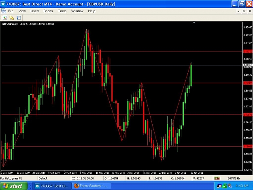Image resolution: width=253 pixels, height=190 pixels.
Task: Open the File menu
Action: (11, 11)
